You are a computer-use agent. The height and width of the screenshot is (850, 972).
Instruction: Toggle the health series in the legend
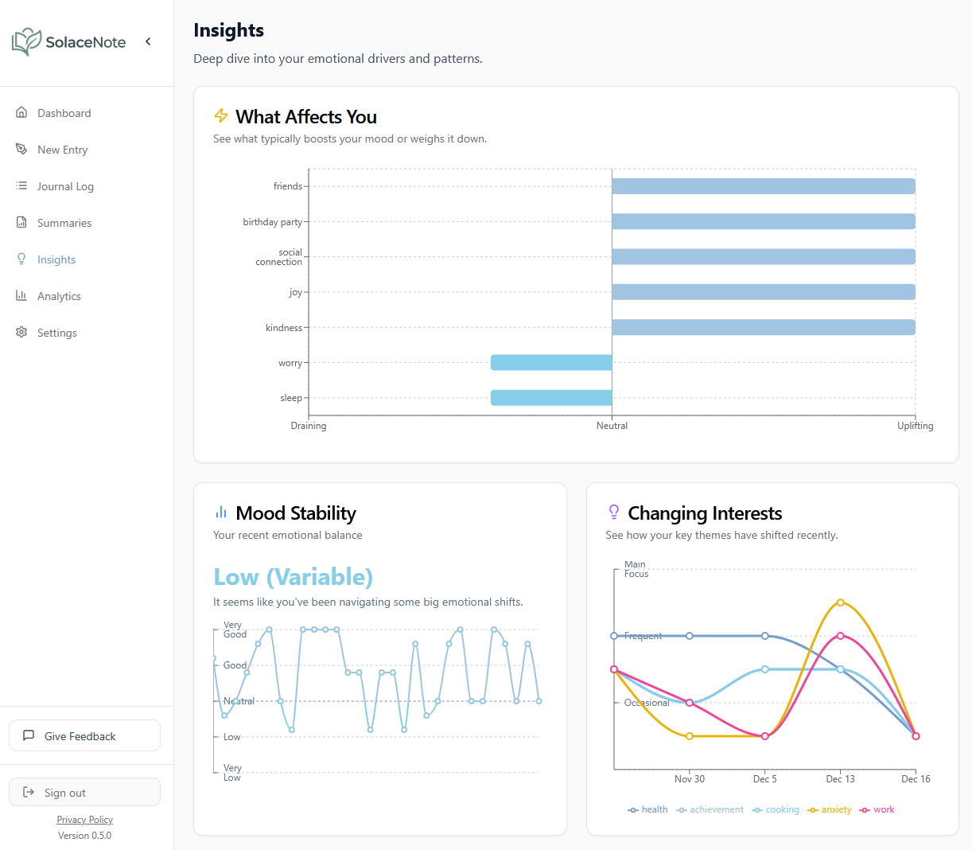pos(647,809)
